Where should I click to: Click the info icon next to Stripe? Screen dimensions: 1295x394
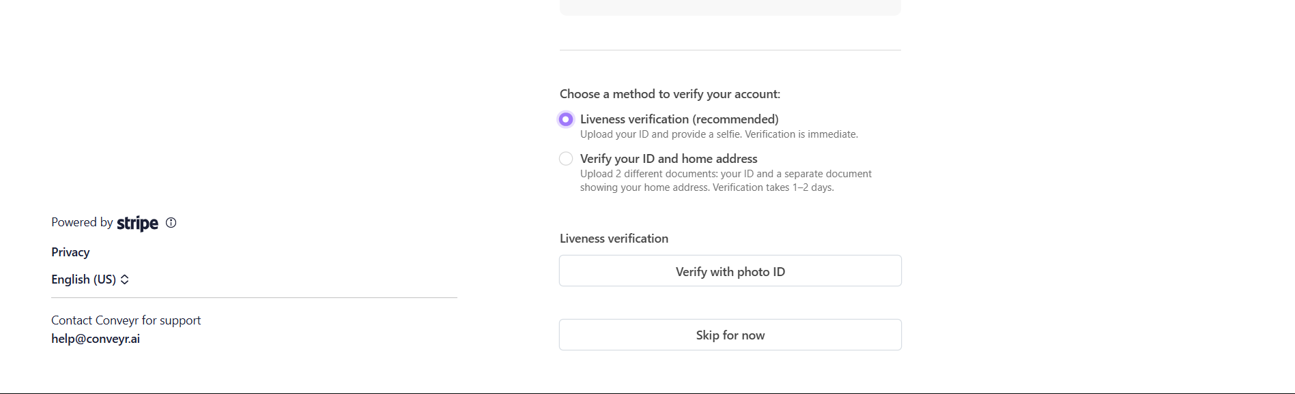(171, 222)
